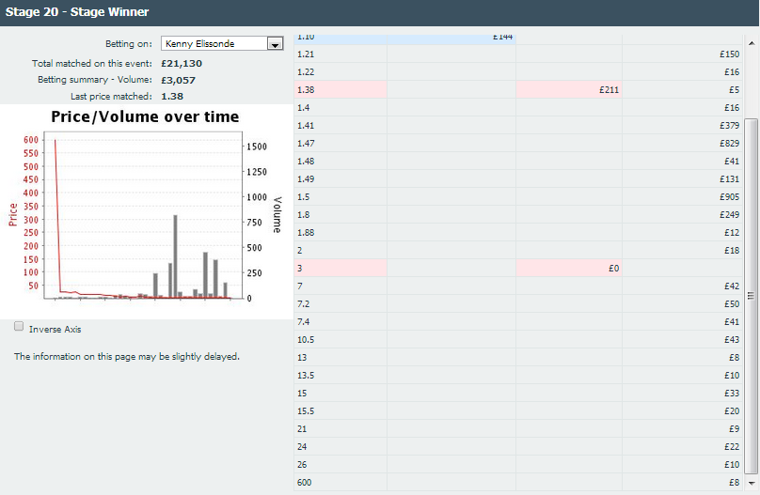Click the Betting summary volume £3,057
Image resolution: width=760 pixels, height=495 pixels.
point(178,80)
